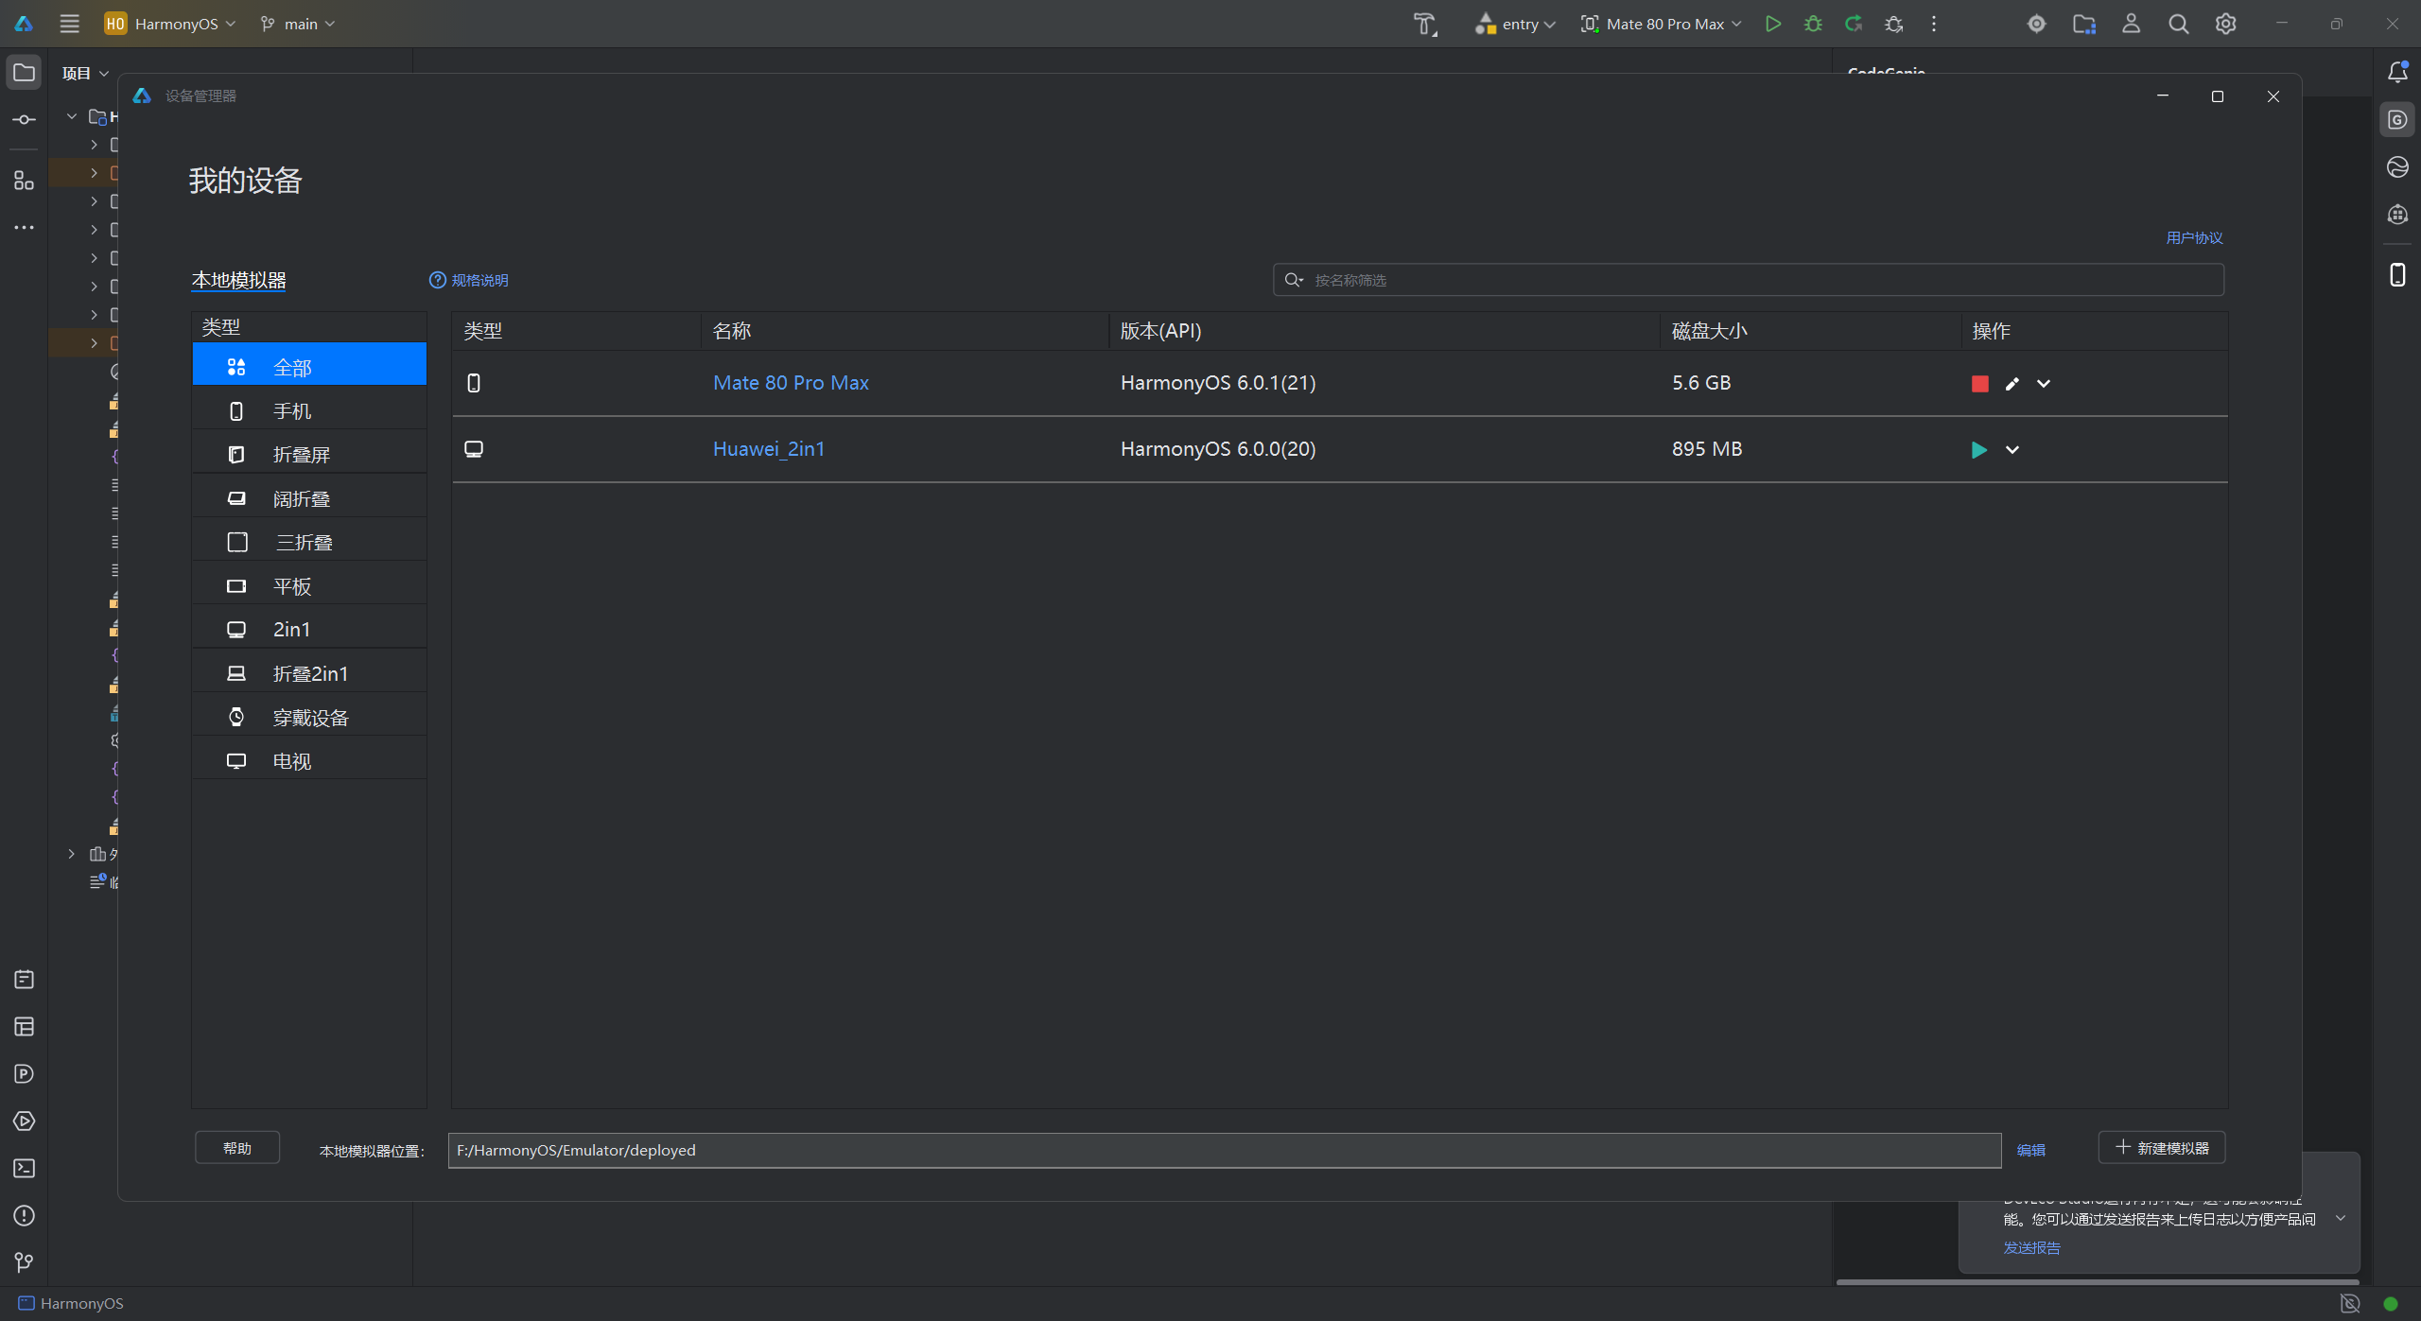The width and height of the screenshot is (2421, 1321).
Task: Click the emulator location path field
Action: point(1224,1150)
